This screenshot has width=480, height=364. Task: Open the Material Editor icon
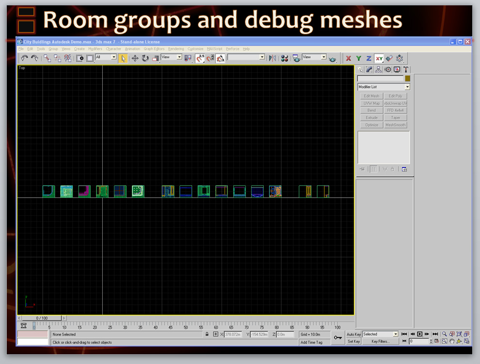[x=285, y=58]
